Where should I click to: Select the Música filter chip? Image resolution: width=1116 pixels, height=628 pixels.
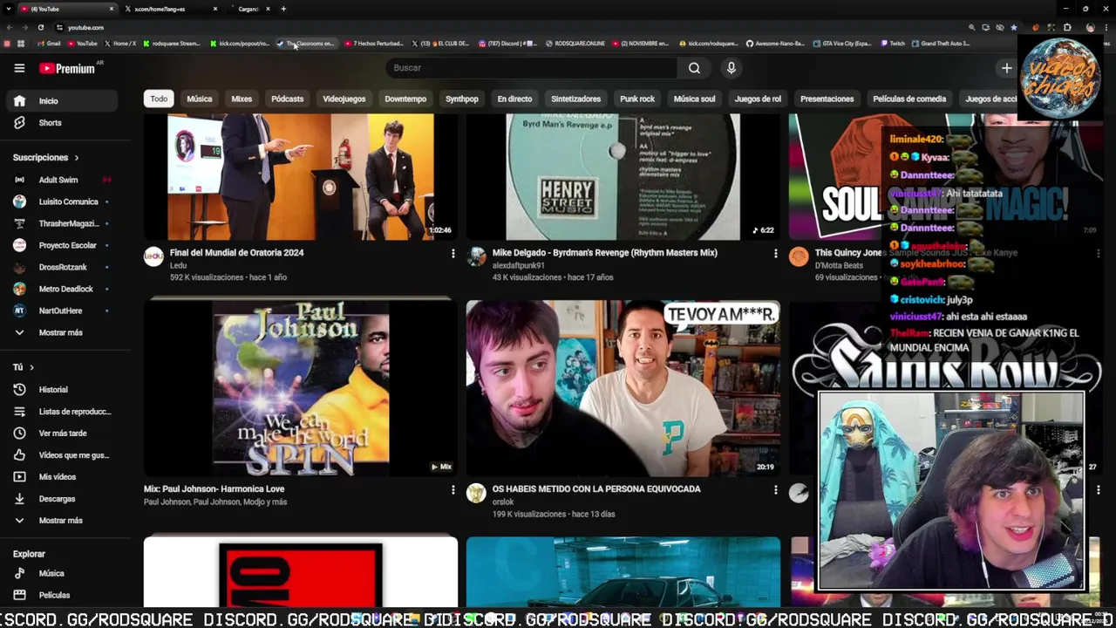[200, 99]
